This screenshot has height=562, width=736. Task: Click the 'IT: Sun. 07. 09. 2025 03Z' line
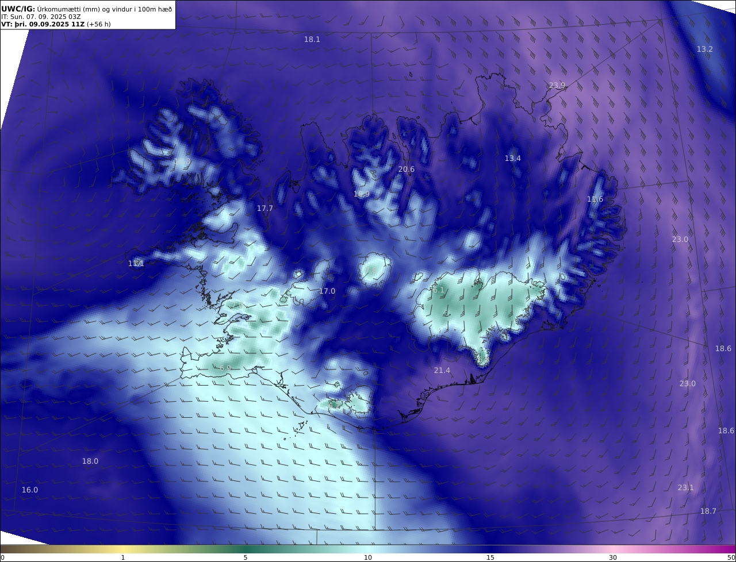pos(41,17)
